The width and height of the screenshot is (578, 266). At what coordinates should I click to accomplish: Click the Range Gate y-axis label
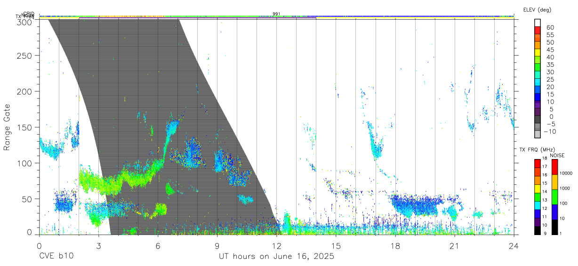tap(7, 128)
